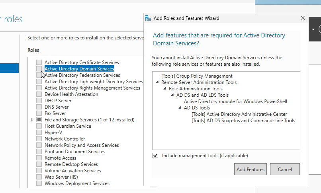Viewport: 321px width, 193px height.
Task: Check DNS Server role checkbox
Action: (x=39, y=107)
